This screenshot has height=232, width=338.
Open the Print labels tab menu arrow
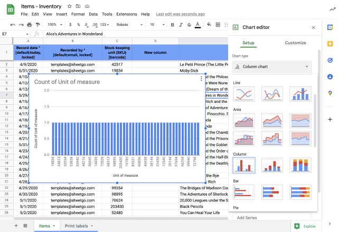click(x=92, y=226)
